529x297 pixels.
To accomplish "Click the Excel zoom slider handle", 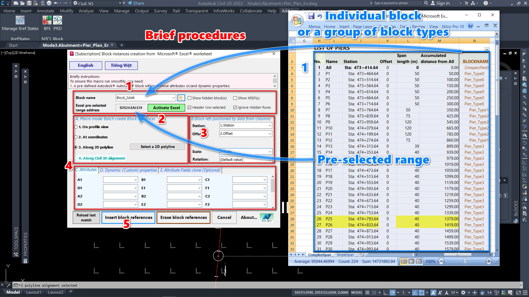I will tap(465, 261).
